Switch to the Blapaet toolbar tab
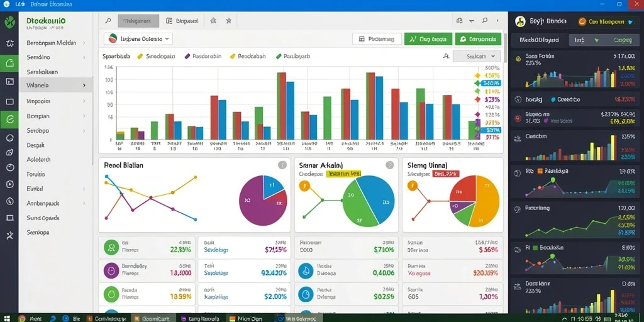Viewport: 644px width, 322px height. 182,21
